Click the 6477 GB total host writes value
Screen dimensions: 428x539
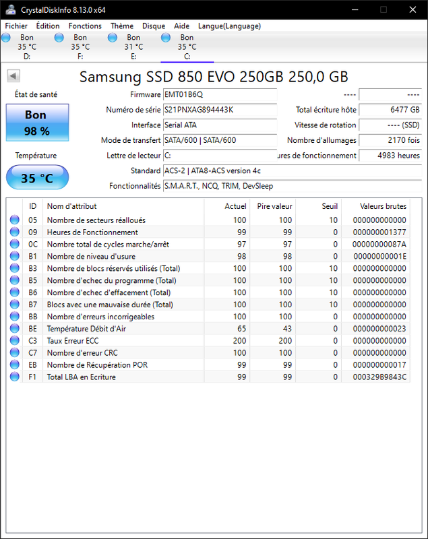[390, 110]
